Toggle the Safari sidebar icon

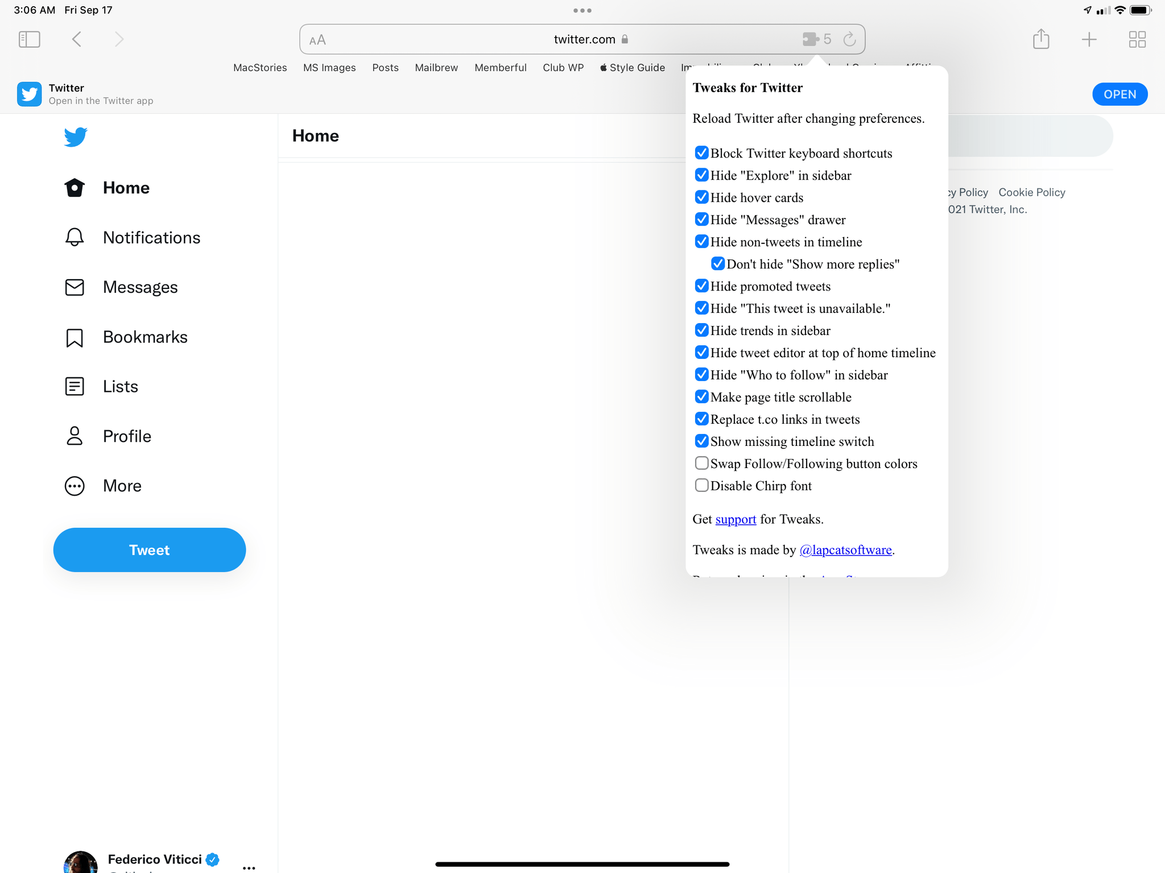pyautogui.click(x=29, y=39)
